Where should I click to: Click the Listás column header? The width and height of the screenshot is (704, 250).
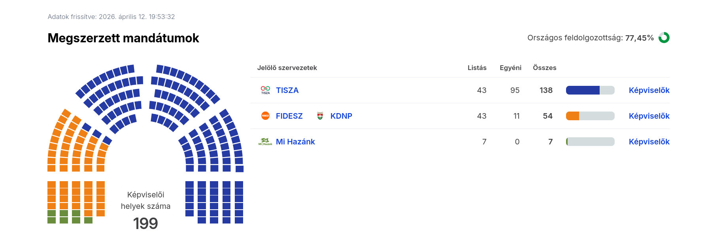pyautogui.click(x=477, y=68)
